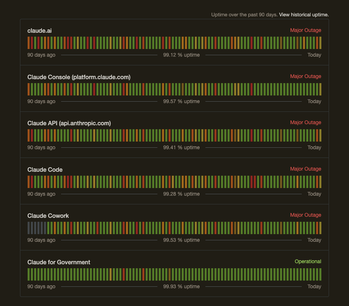
Task: Click the Today label under claude.ai
Action: [314, 55]
